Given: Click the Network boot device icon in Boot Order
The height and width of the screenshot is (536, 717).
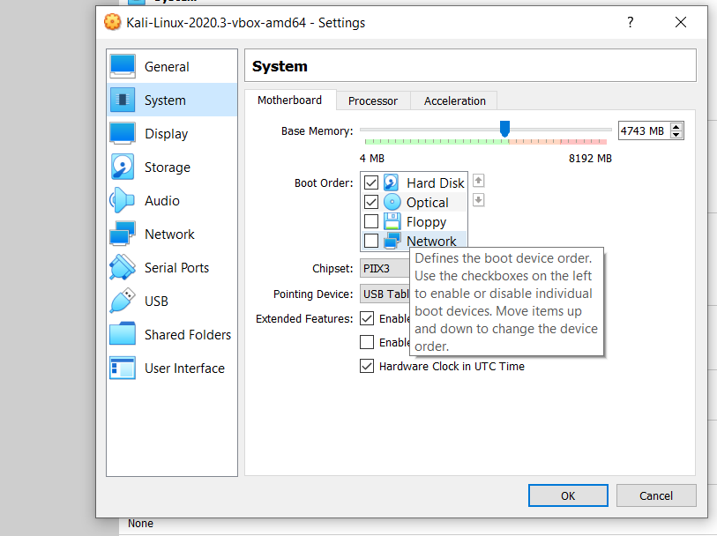Looking at the screenshot, I should coord(392,241).
